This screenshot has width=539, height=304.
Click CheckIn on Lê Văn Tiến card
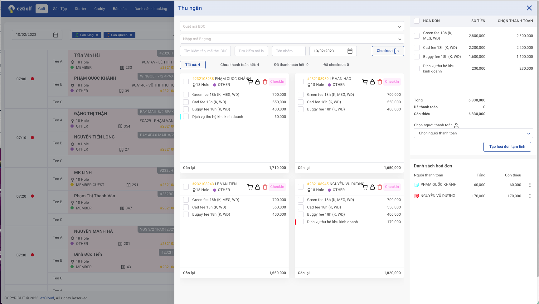(x=277, y=187)
